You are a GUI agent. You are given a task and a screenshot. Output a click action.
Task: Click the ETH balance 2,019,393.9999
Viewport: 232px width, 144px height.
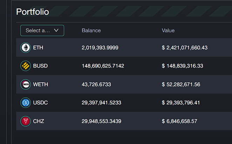pos(100,48)
